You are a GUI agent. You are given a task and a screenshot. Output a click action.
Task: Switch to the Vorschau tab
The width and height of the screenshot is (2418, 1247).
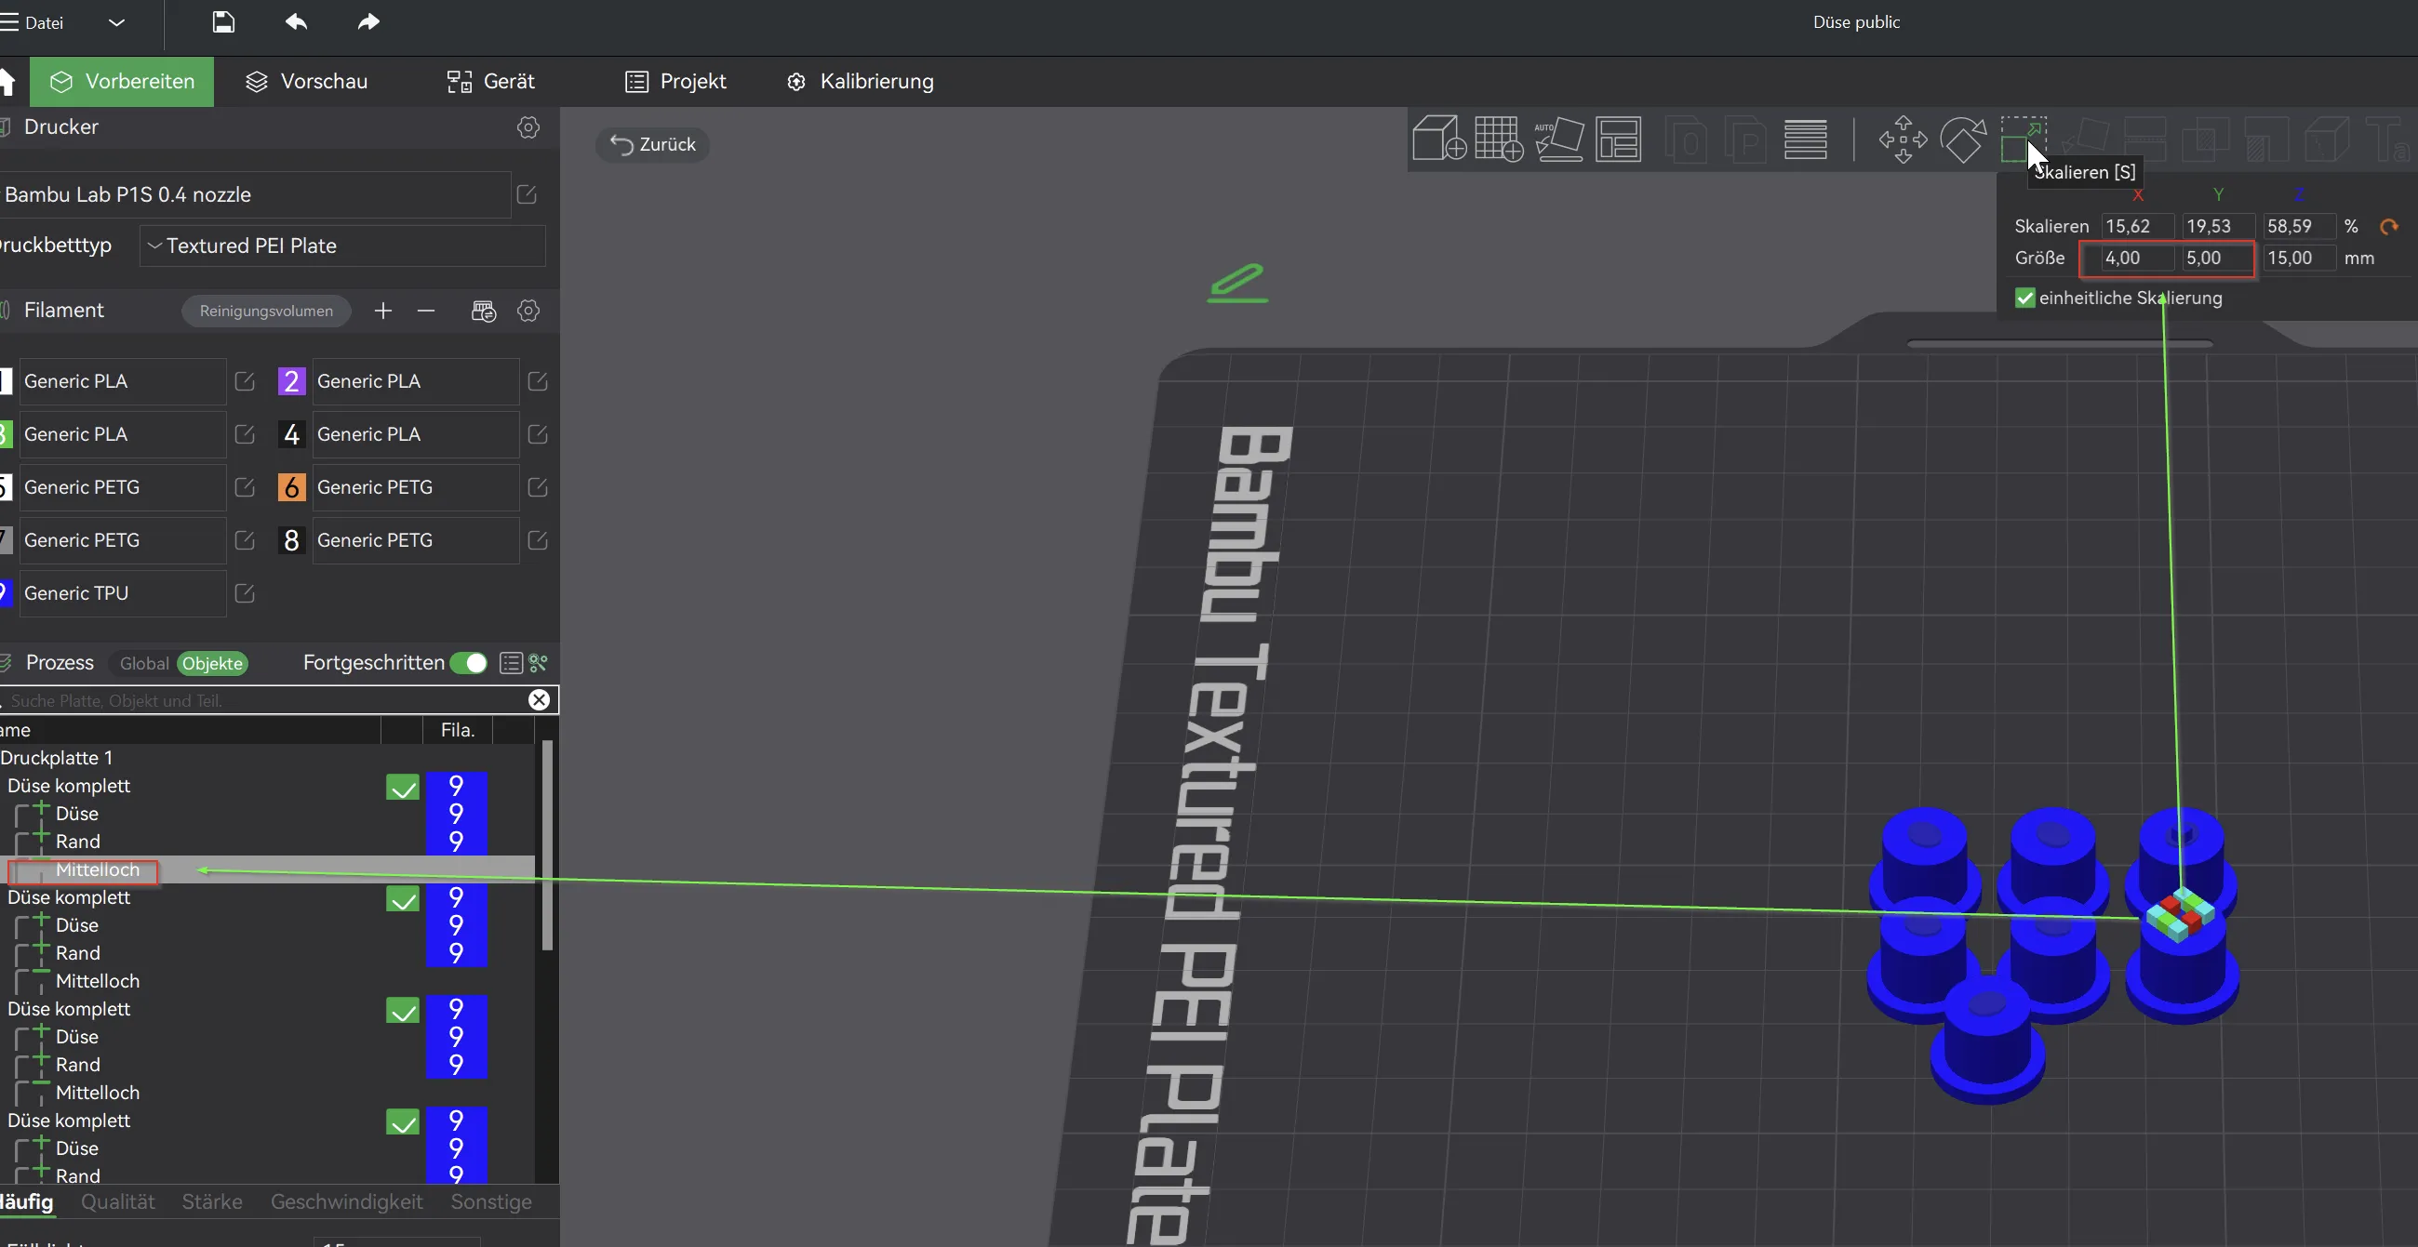click(306, 82)
